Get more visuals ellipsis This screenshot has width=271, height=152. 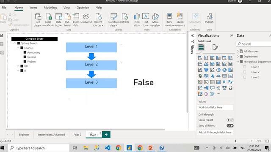[218, 94]
